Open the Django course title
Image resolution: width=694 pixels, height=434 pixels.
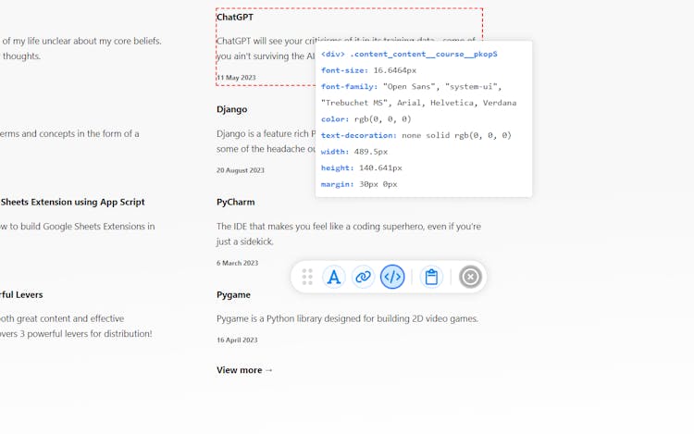click(232, 109)
